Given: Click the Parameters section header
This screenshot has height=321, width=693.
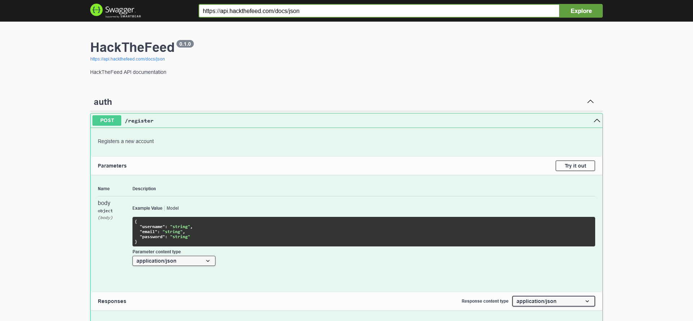Looking at the screenshot, I should (112, 166).
